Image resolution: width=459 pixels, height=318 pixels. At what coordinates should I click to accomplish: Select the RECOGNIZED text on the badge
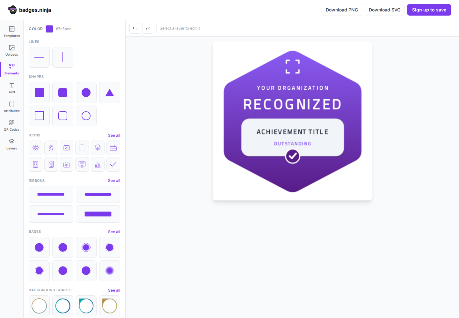coord(292,104)
